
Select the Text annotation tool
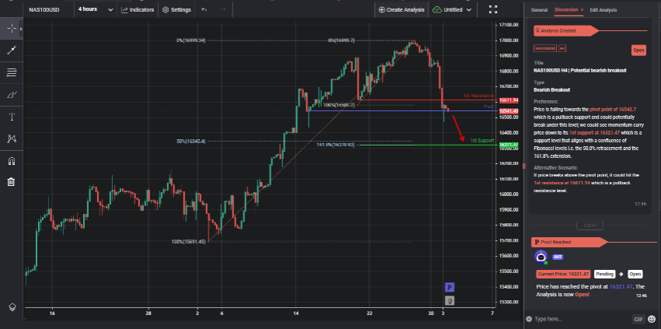(12, 117)
